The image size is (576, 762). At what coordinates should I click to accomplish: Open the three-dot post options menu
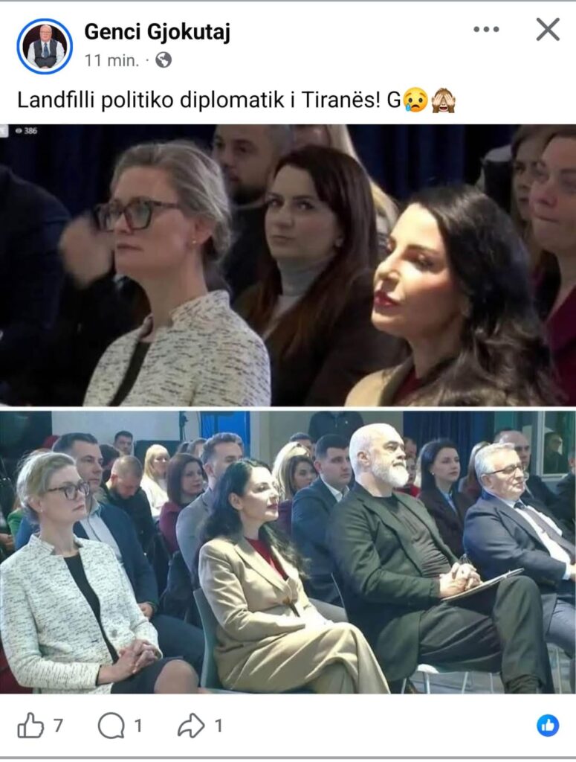click(486, 29)
